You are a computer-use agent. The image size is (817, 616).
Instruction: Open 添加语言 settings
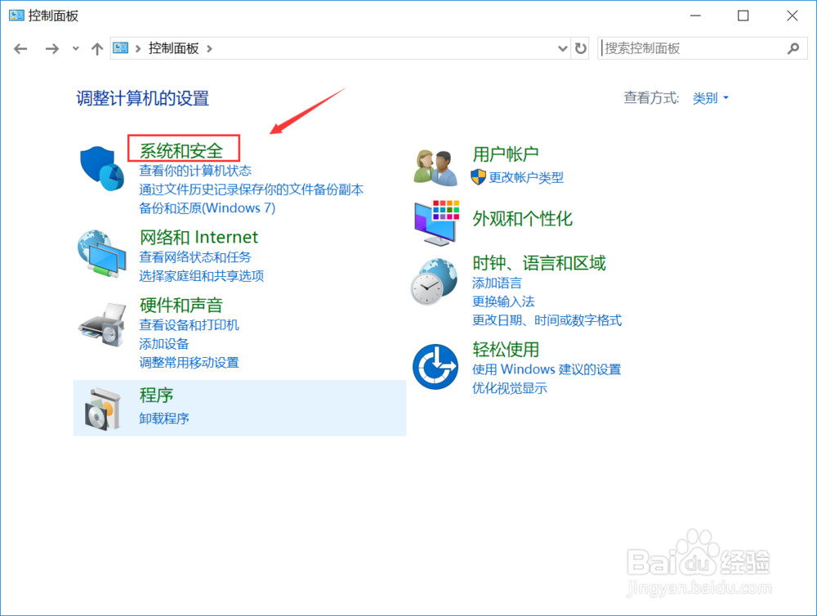496,283
